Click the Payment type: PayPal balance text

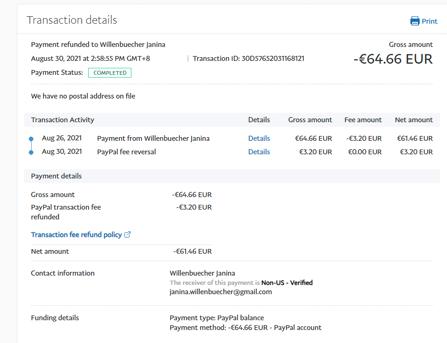tap(217, 318)
